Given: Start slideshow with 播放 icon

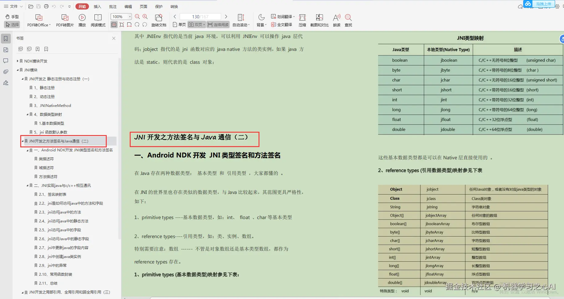Looking at the screenshot, I should pyautogui.click(x=82, y=21).
